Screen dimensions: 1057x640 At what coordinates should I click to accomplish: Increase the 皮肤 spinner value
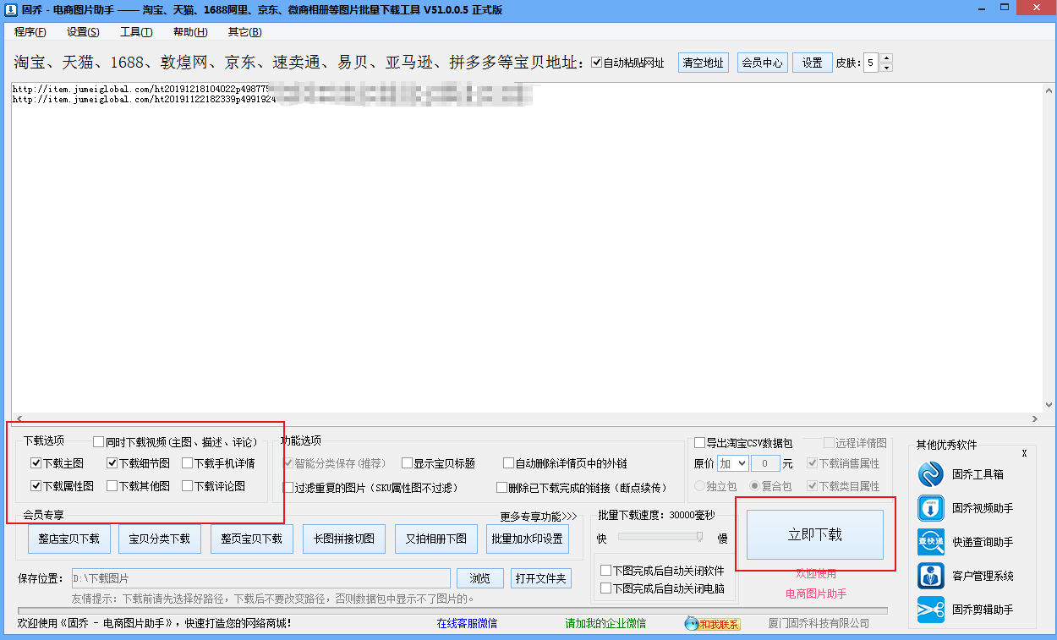point(885,58)
